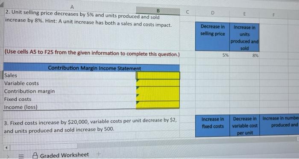
Task: Click the yellow Contribution margin input cell
Action: (x=158, y=90)
